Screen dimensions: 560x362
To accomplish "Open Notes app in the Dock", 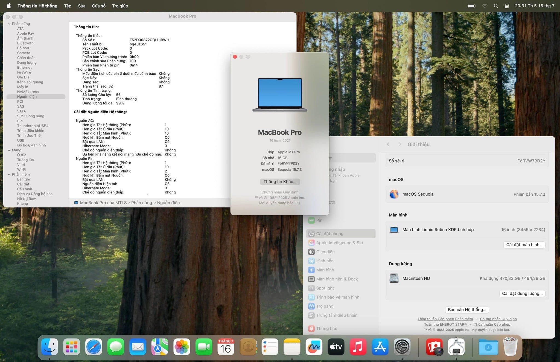I will (292, 347).
